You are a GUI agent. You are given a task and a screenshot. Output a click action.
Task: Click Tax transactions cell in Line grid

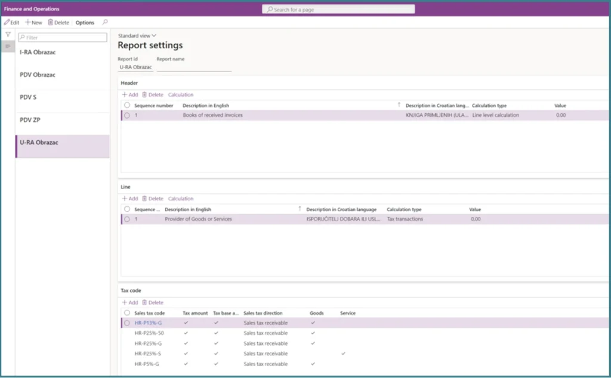(x=405, y=219)
